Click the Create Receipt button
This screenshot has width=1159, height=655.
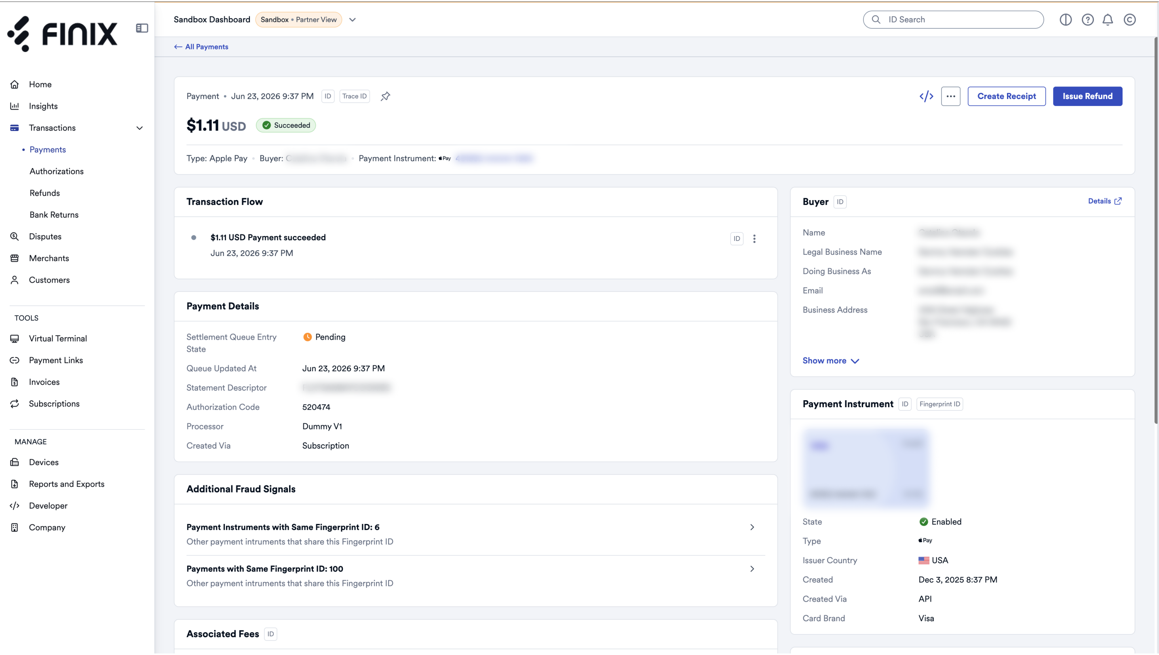1007,96
